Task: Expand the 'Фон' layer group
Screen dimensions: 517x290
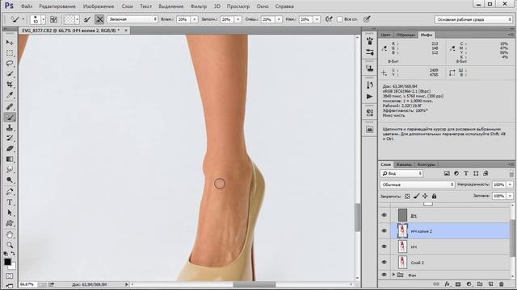Action: point(393,275)
